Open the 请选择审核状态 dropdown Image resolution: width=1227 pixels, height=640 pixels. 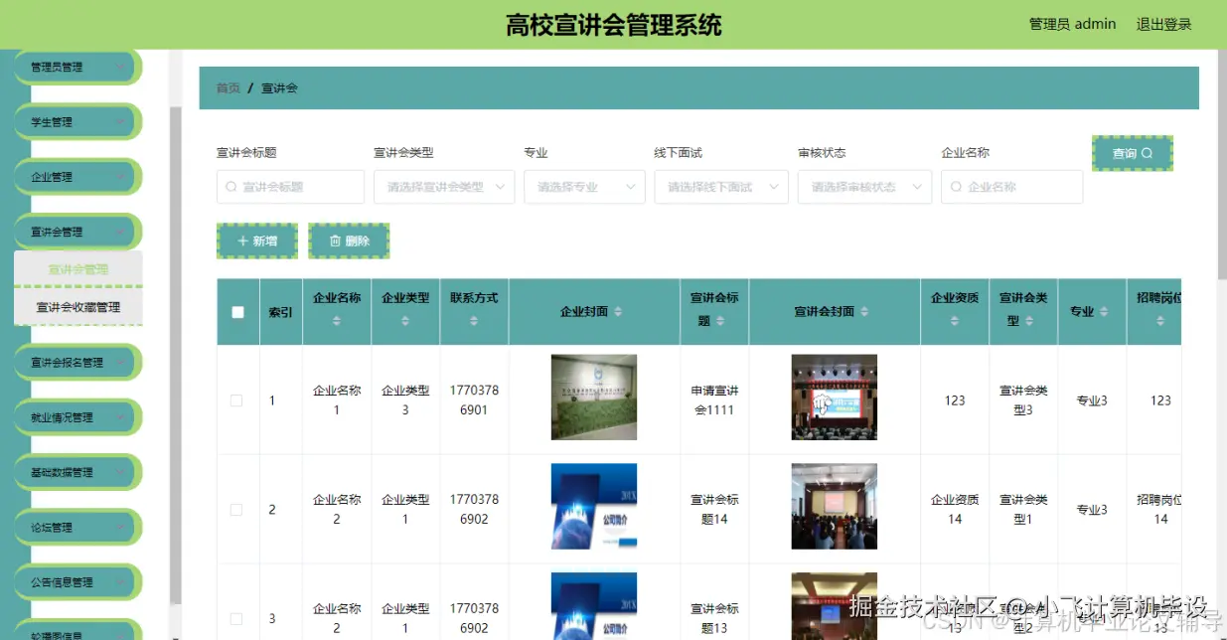pos(863,186)
